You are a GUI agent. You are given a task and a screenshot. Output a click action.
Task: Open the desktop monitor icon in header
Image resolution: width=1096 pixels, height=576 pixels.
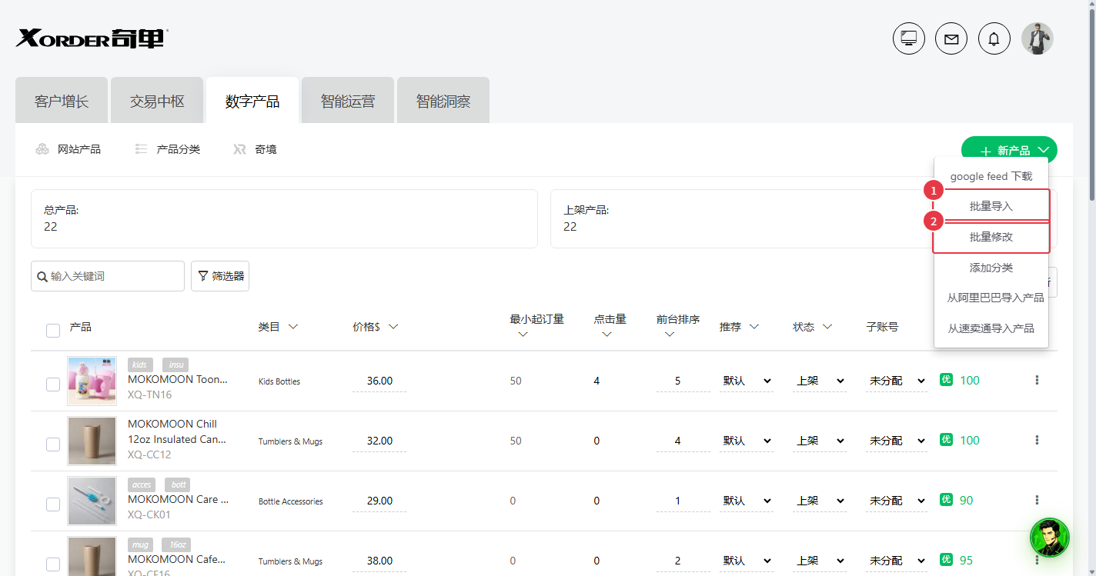point(909,38)
